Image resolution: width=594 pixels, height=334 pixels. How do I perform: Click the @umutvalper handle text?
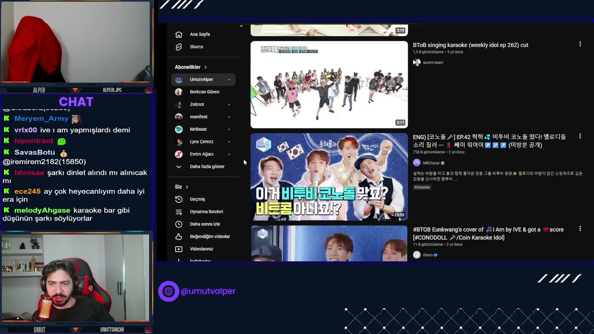pyautogui.click(x=208, y=291)
